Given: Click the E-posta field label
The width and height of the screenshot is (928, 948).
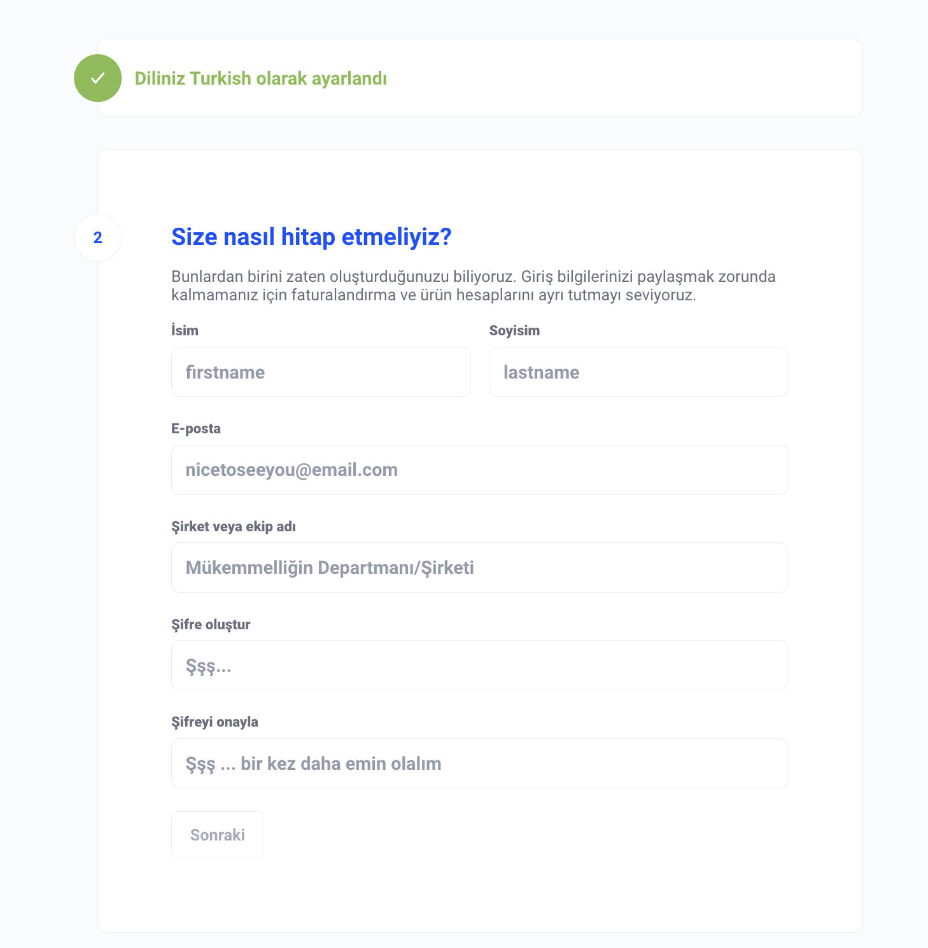Looking at the screenshot, I should click(196, 429).
